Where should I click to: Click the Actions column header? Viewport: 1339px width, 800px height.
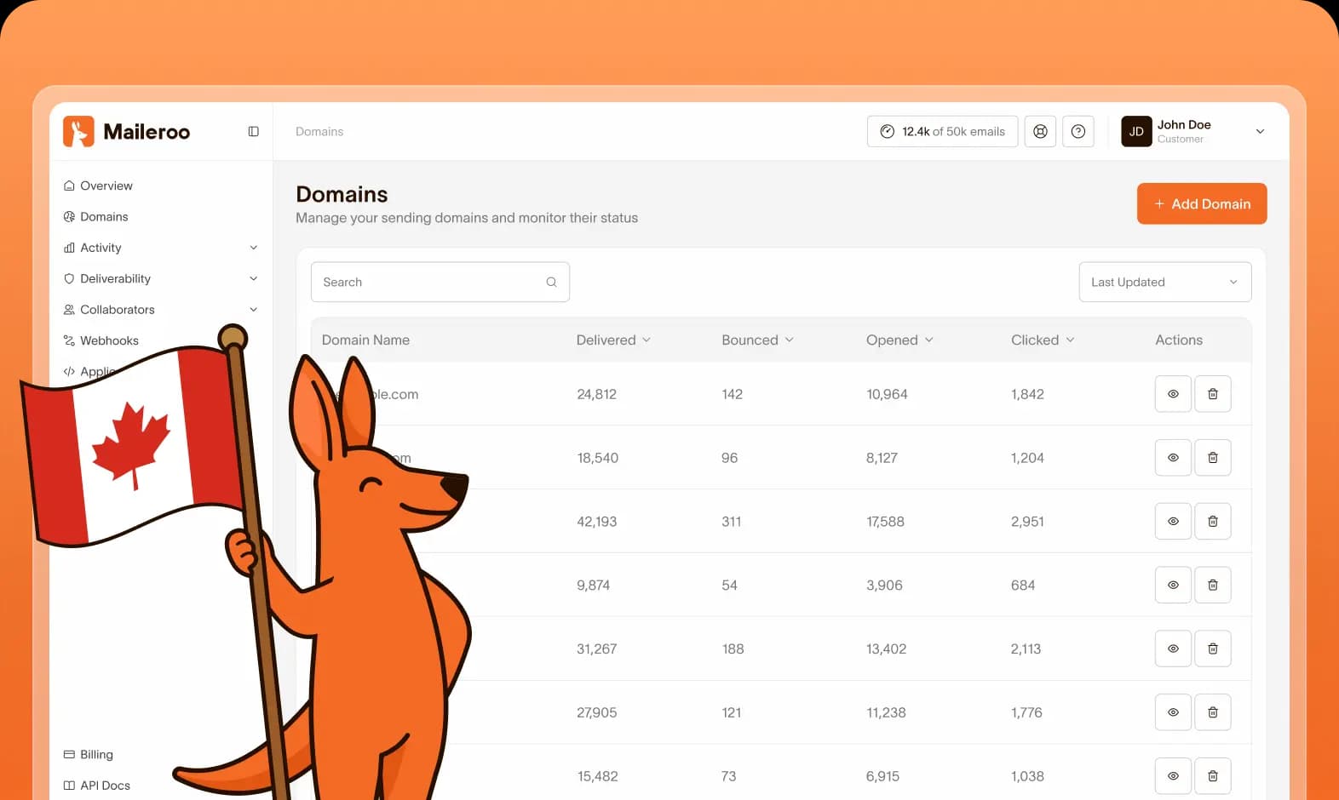tap(1179, 340)
